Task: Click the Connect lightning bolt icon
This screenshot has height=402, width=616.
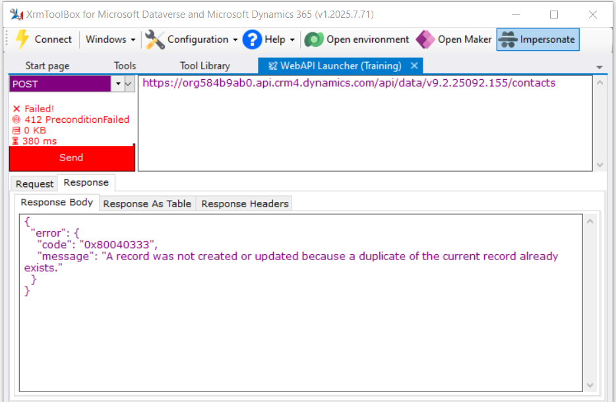Action: click(22, 40)
